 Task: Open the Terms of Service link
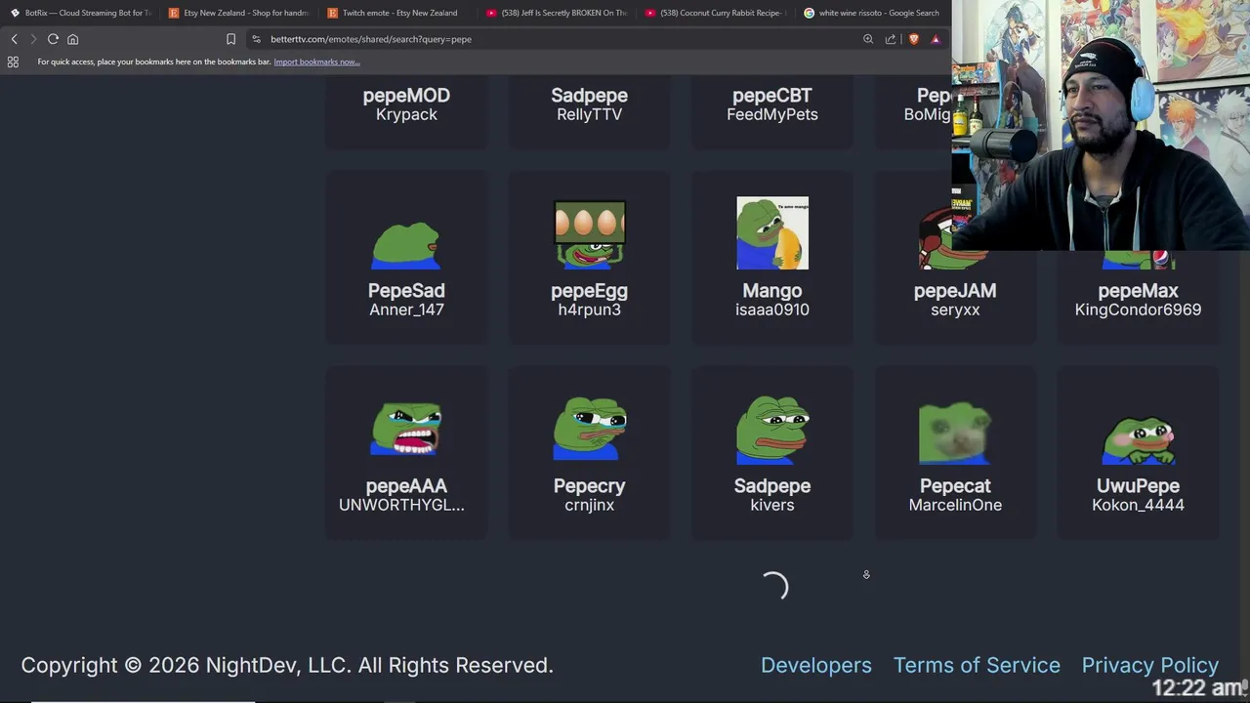click(x=977, y=665)
